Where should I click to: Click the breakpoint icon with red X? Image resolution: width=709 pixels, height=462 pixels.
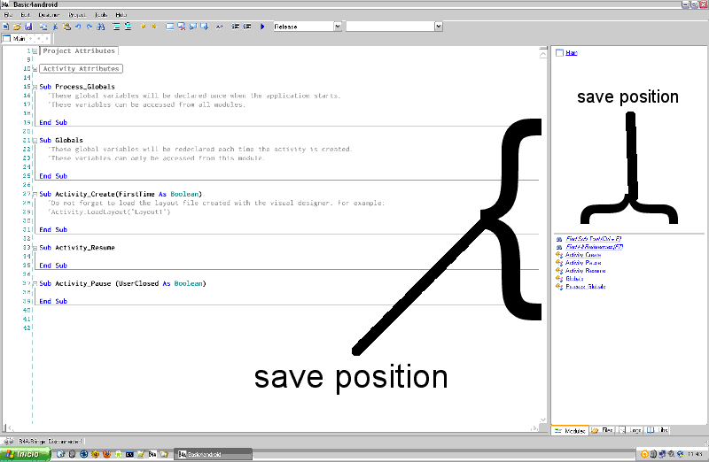tap(182, 27)
